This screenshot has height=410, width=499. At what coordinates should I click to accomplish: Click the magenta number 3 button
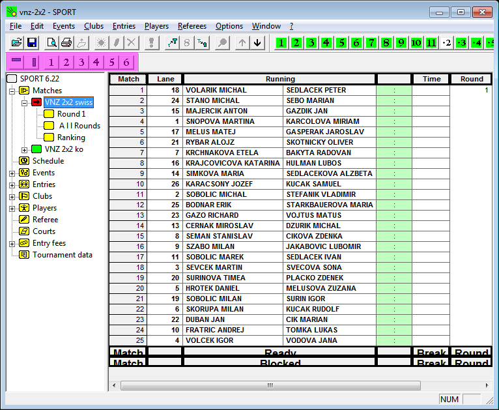pyautogui.click(x=81, y=63)
